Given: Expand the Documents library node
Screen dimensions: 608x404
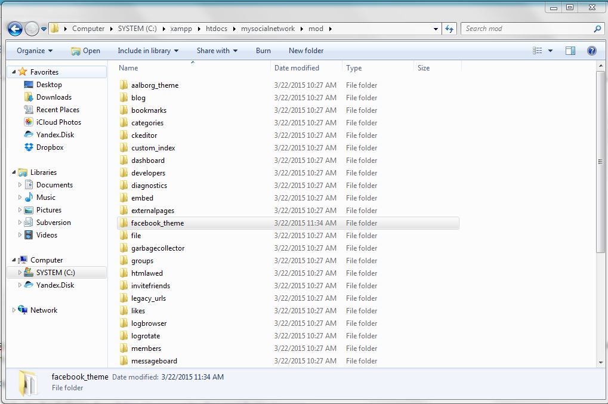Looking at the screenshot, I should 20,185.
